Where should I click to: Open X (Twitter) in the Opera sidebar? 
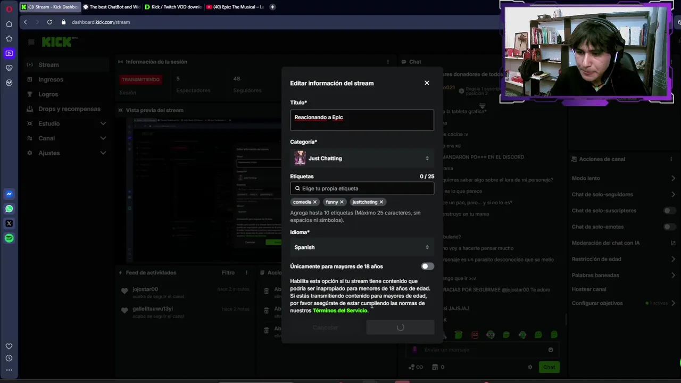[9, 224]
